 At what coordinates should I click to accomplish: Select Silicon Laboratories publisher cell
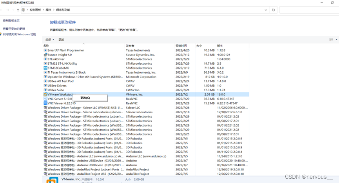(x=139, y=112)
